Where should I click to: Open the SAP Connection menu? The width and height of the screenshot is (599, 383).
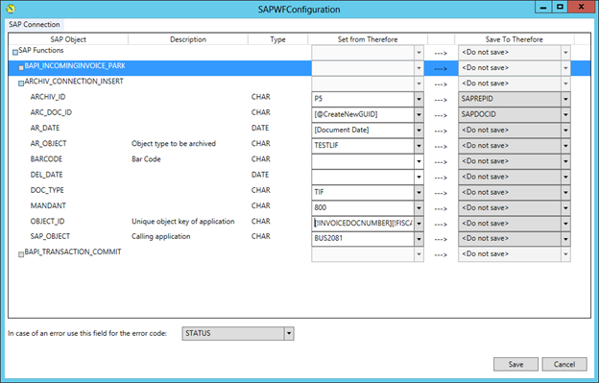(x=35, y=24)
